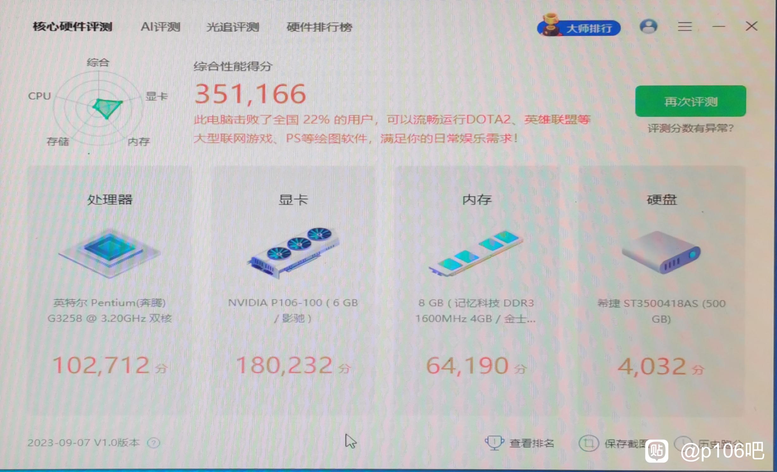This screenshot has height=472, width=777.
Task: Open the hamburger menu icon
Action: coord(685,27)
